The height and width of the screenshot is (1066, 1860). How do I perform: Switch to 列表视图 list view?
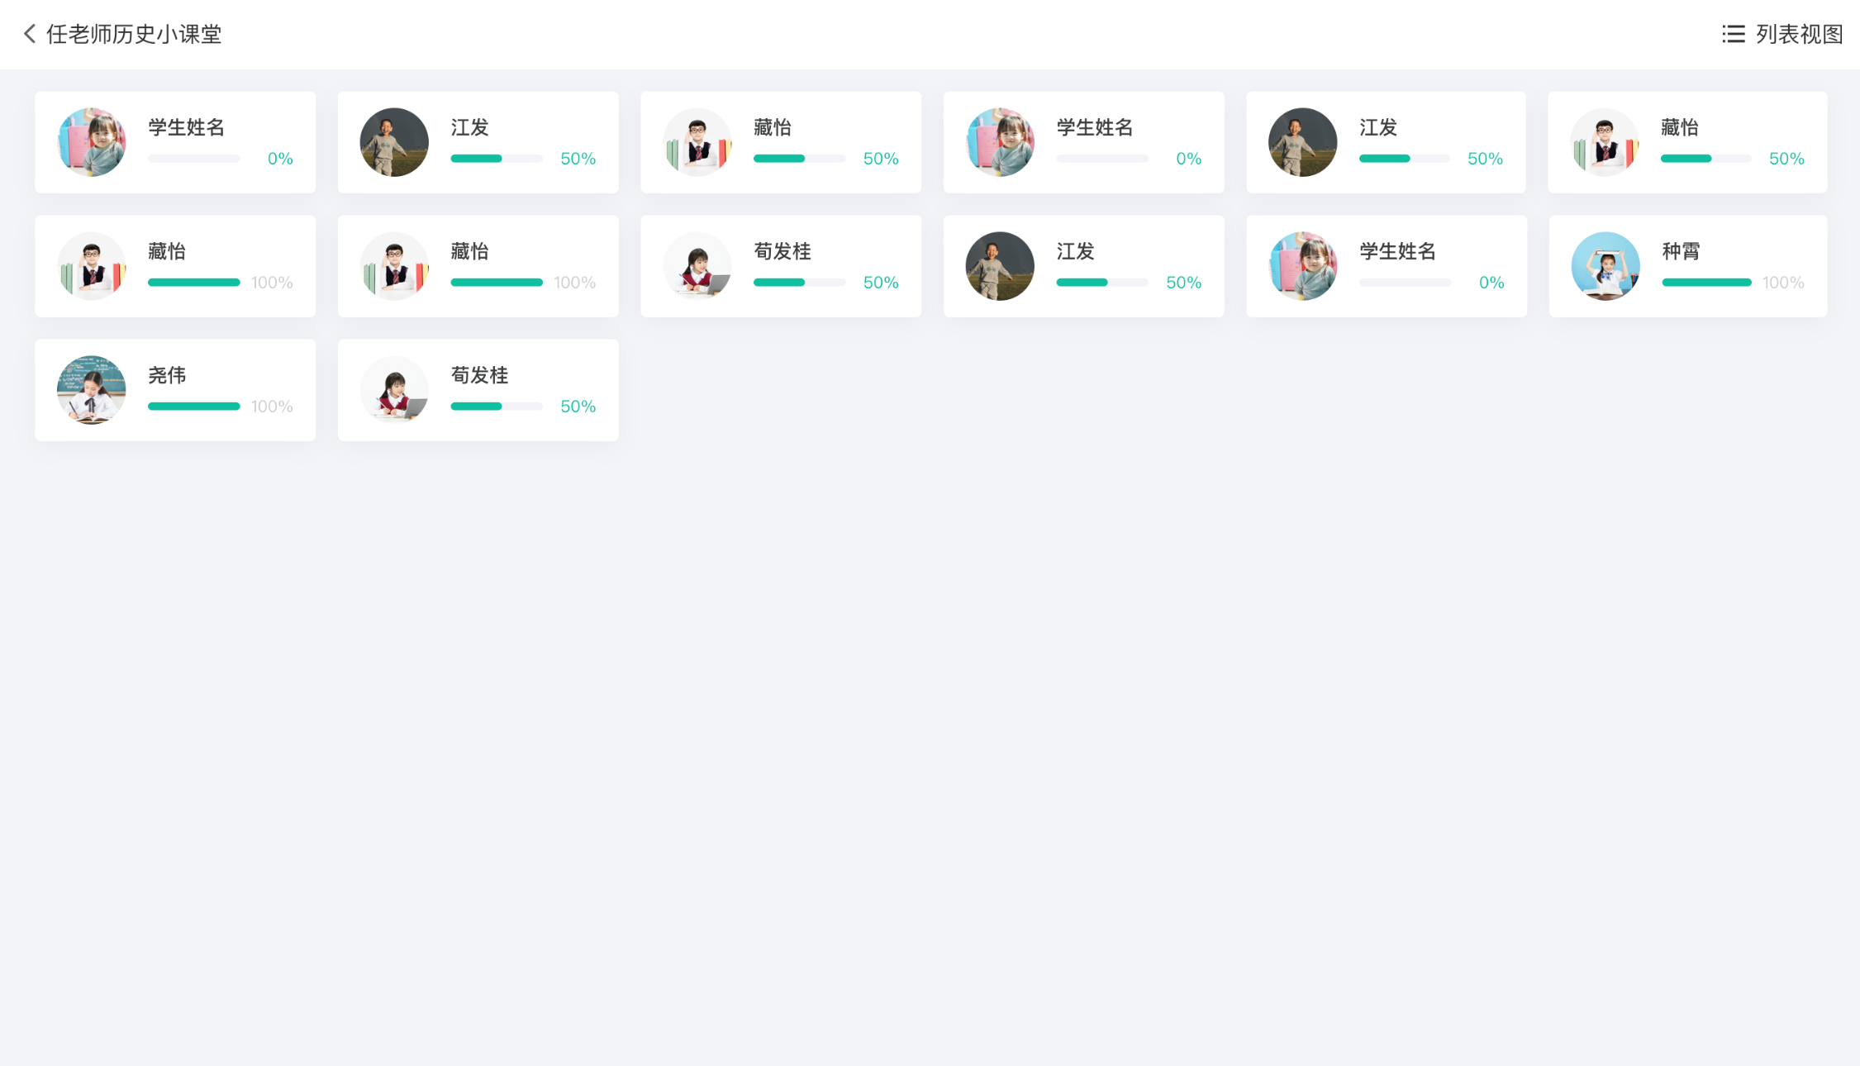pyautogui.click(x=1798, y=34)
